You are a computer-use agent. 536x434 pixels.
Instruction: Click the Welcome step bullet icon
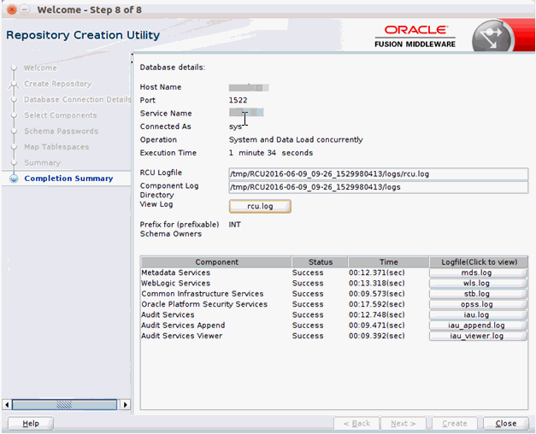14,68
